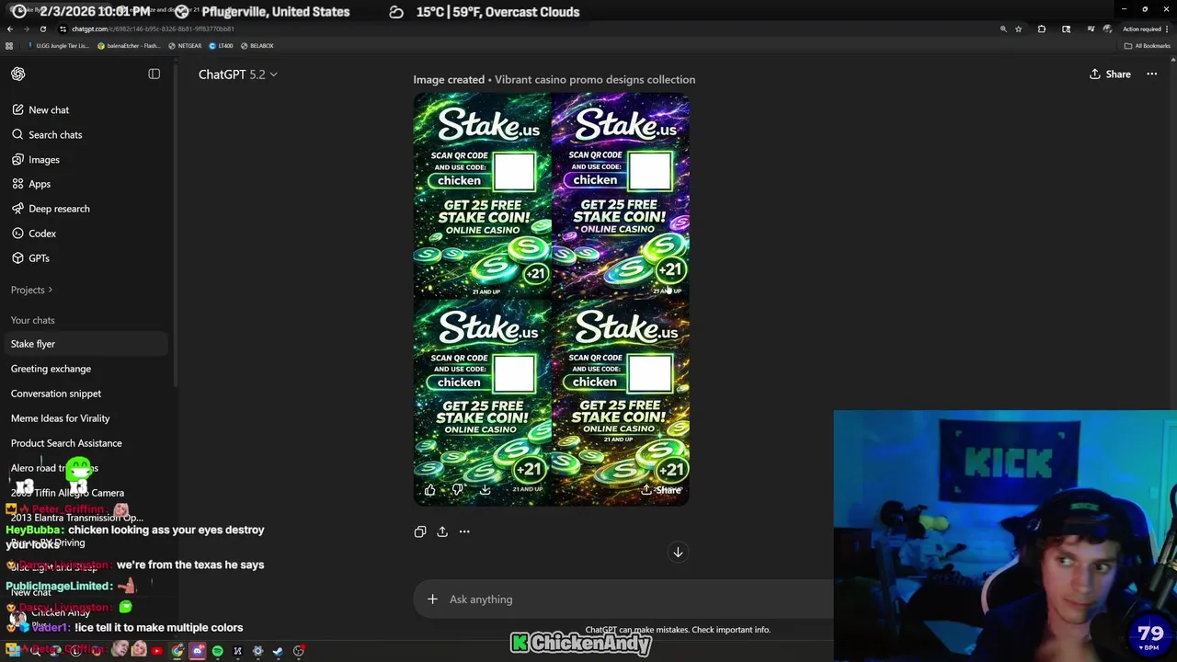Open the U.GG Jungle Tier List bookmark
The image size is (1177, 662).
click(x=59, y=46)
